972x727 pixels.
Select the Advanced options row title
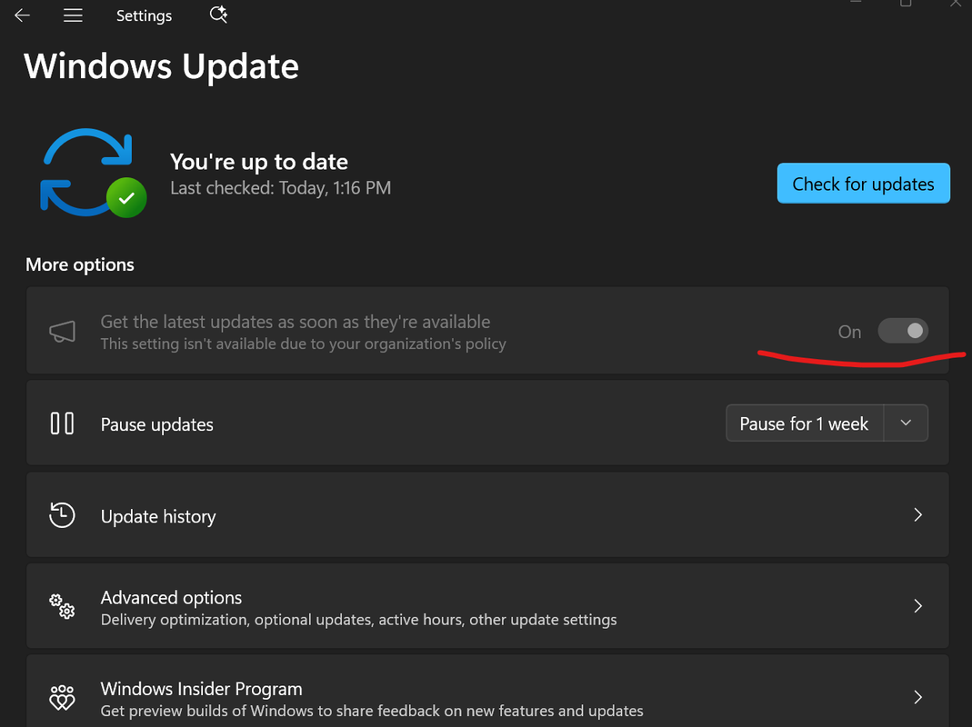[x=171, y=597]
